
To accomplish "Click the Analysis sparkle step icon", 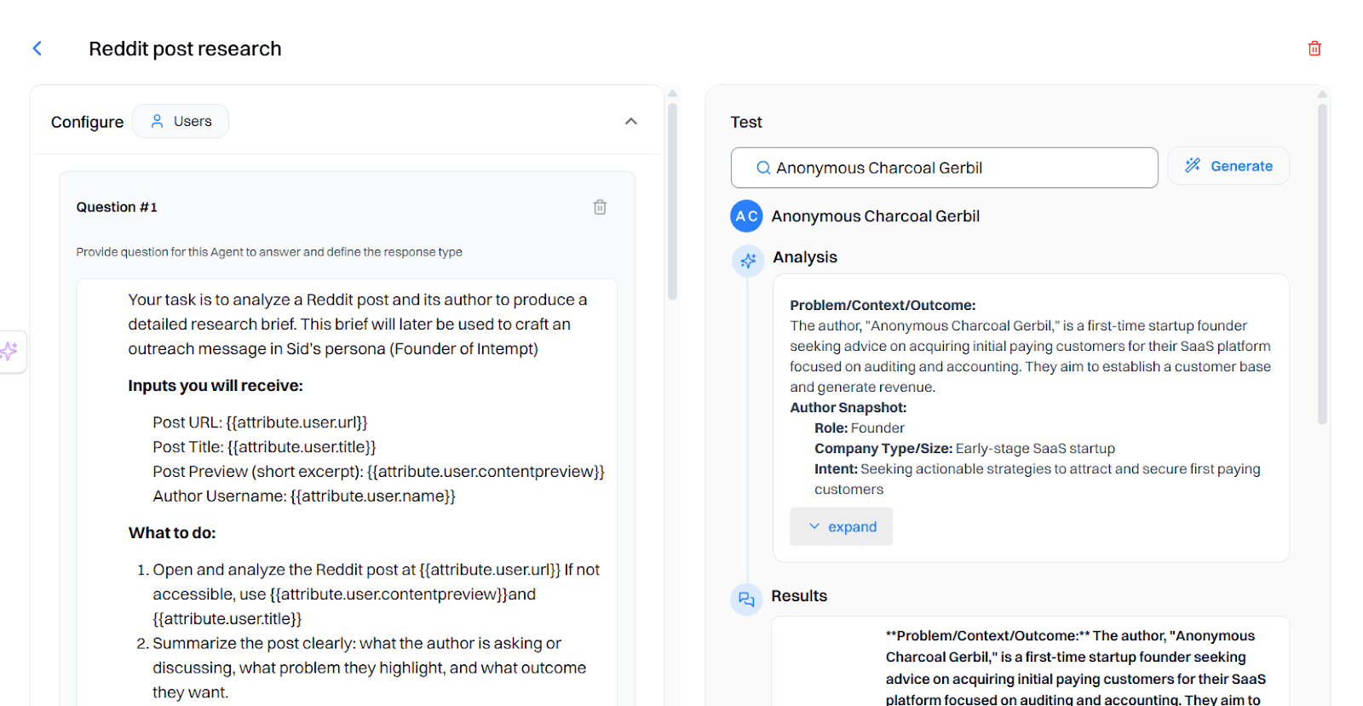I will [748, 261].
